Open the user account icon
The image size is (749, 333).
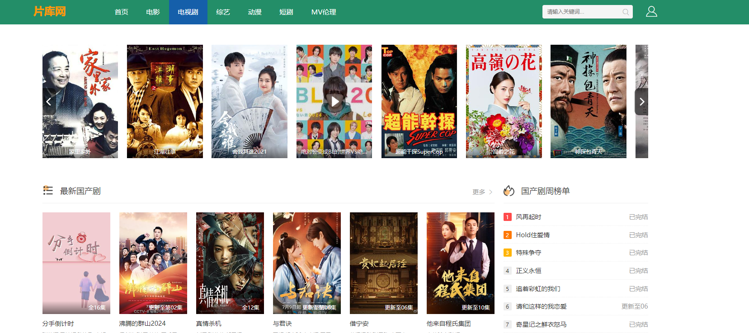pyautogui.click(x=651, y=11)
